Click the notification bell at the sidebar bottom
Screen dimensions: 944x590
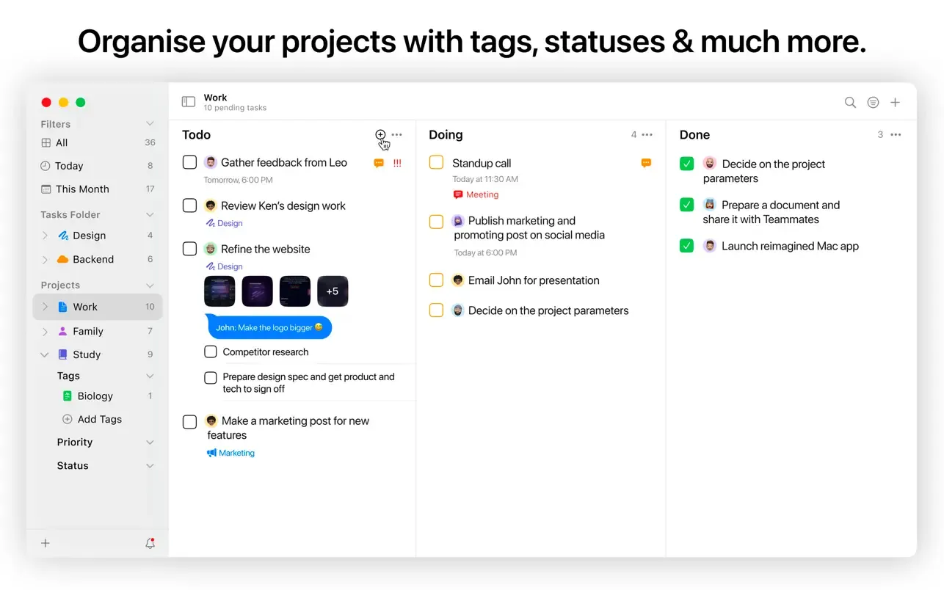[150, 543]
